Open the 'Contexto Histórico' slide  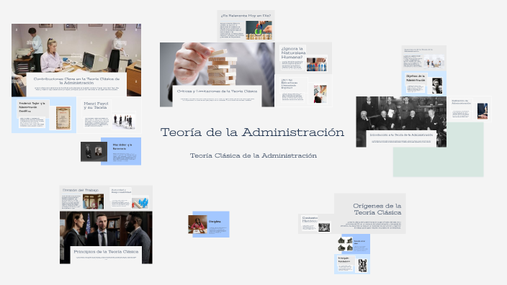[x=316, y=224]
